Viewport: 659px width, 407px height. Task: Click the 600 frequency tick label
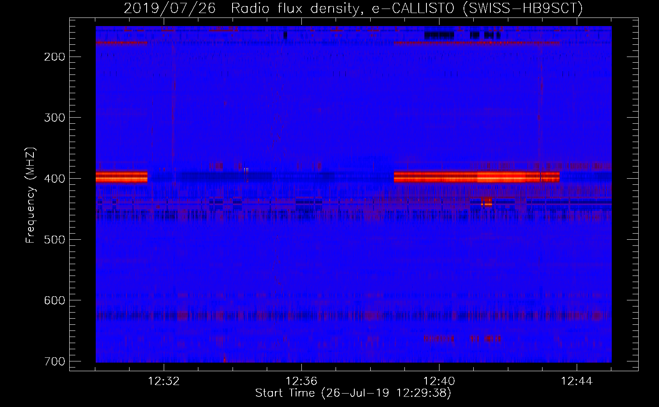pyautogui.click(x=54, y=300)
